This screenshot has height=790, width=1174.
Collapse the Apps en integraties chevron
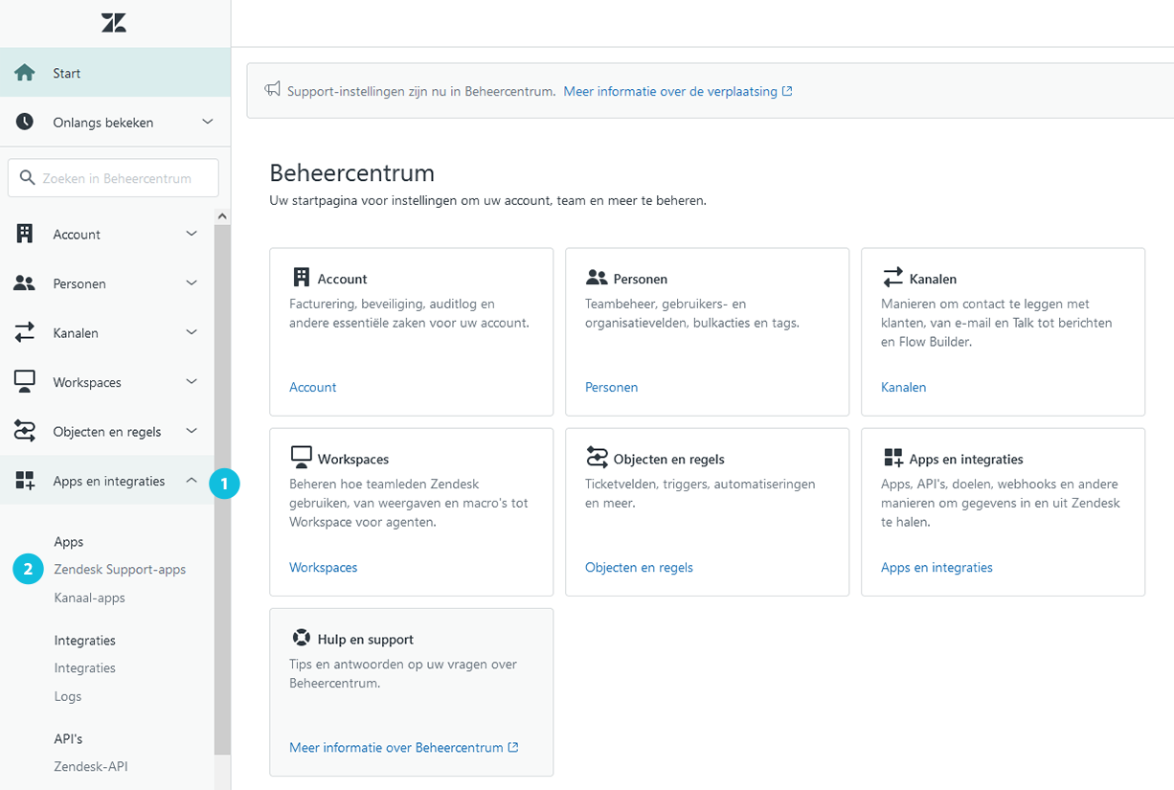point(192,481)
